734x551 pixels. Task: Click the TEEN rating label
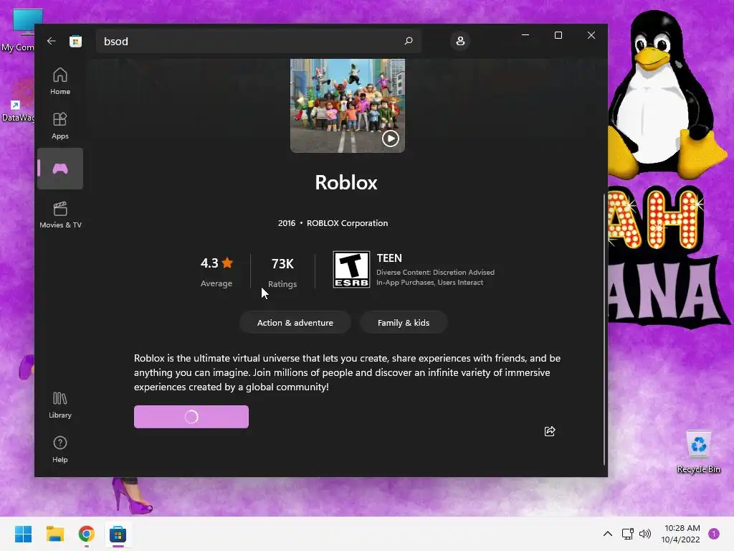389,258
